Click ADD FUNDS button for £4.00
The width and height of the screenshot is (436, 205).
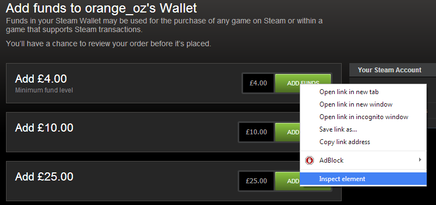[303, 83]
